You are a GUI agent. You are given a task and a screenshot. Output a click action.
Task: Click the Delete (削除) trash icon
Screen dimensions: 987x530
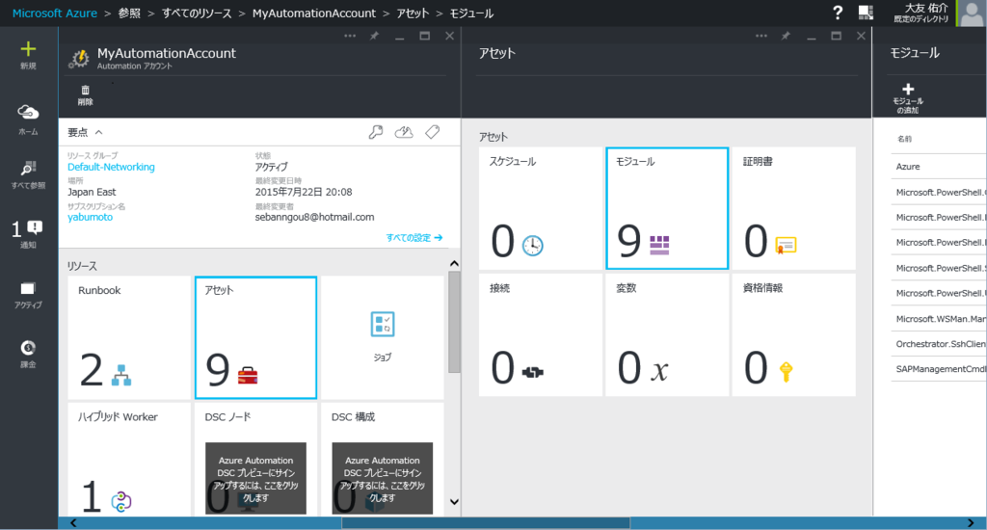(85, 91)
